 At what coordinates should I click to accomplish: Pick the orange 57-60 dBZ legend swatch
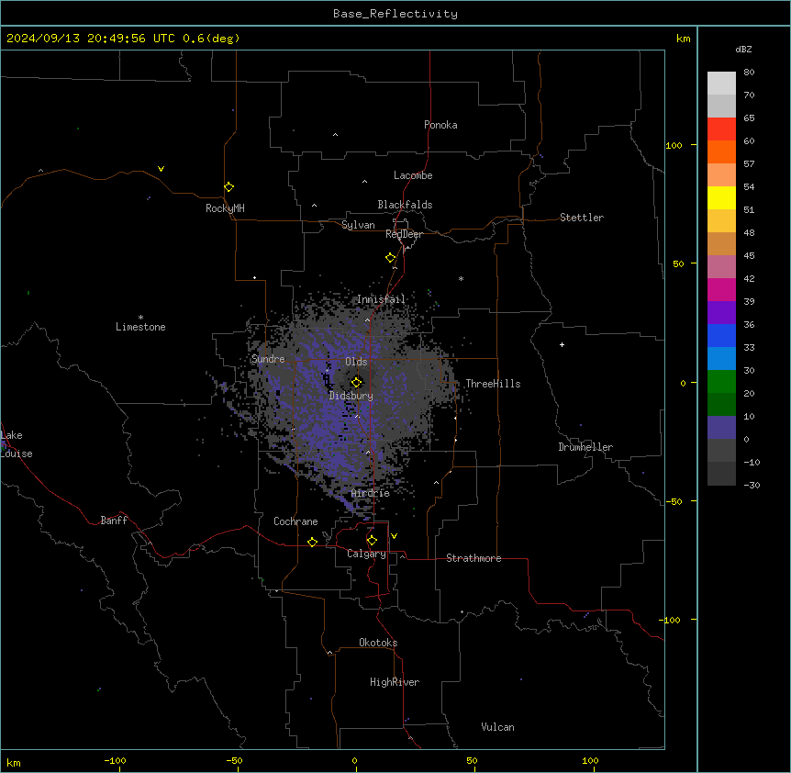[x=721, y=151]
